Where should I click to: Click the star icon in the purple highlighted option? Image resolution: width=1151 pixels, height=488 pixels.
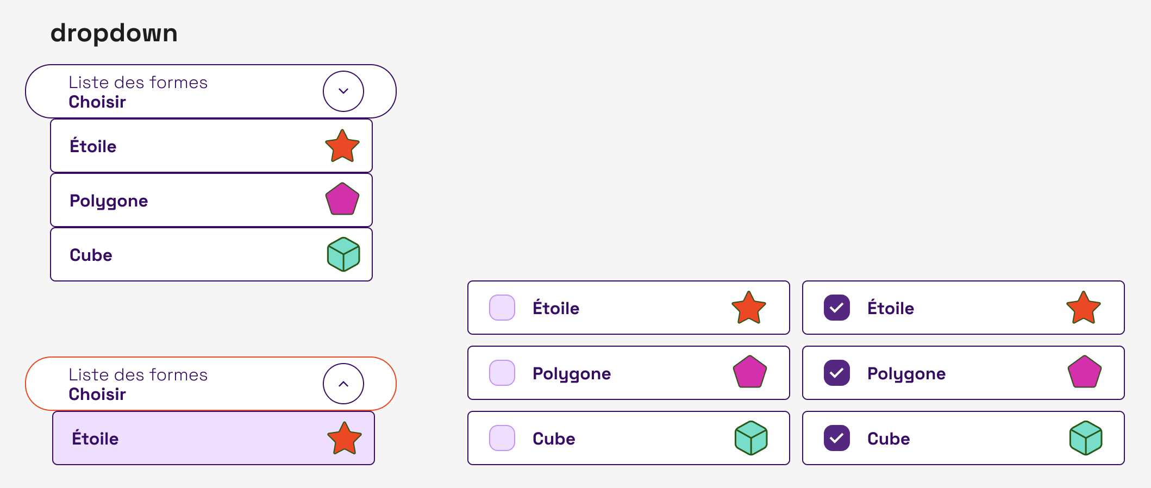[345, 438]
